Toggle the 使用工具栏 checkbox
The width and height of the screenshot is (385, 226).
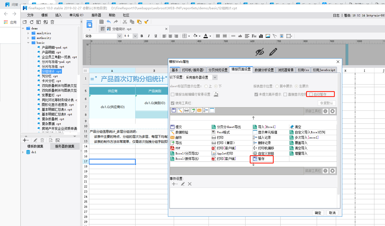point(173,103)
